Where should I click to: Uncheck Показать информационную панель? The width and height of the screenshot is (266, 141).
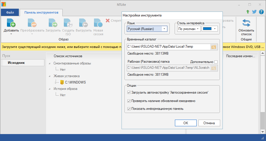coord(129,109)
